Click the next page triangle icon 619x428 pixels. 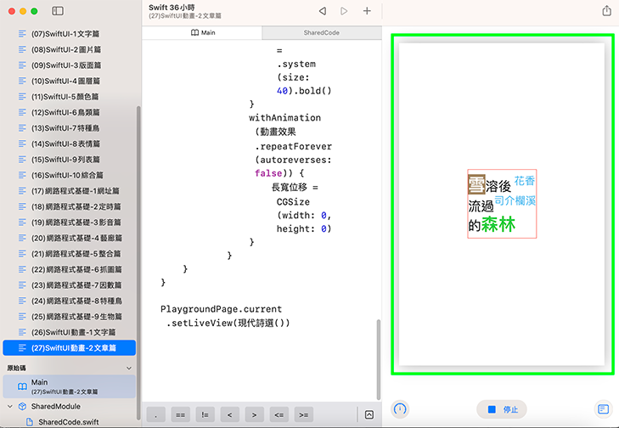(344, 11)
